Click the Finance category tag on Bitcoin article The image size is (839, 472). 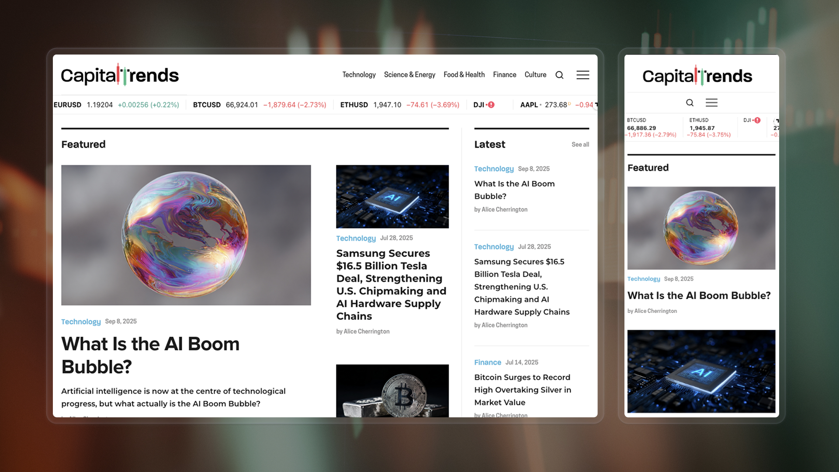click(487, 362)
